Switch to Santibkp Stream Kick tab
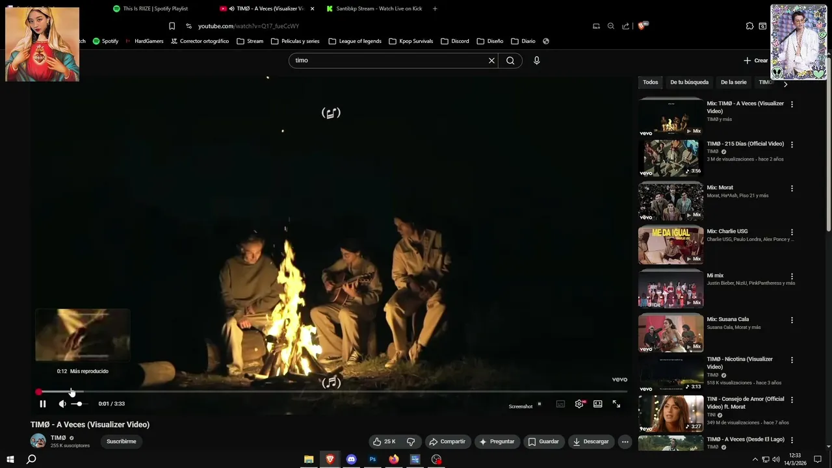The width and height of the screenshot is (832, 468). (379, 8)
